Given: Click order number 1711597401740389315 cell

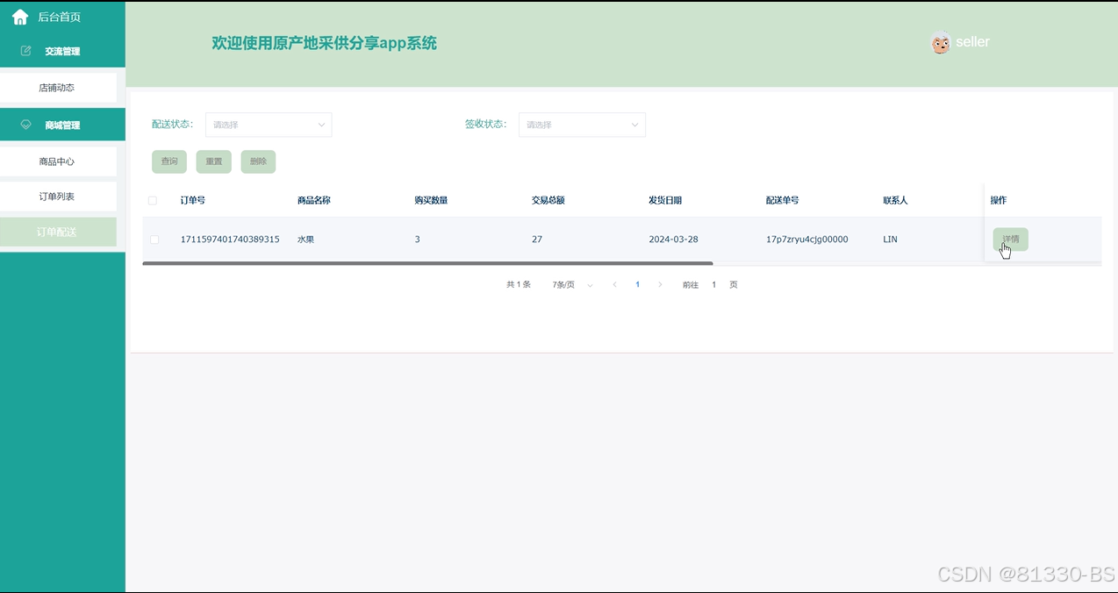Looking at the screenshot, I should [230, 239].
